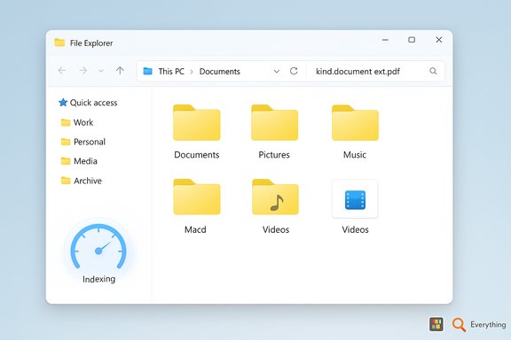Minimize the File Explorer window
511x340 pixels.
coord(385,40)
